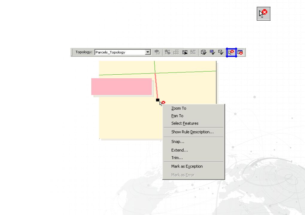
Task: Choose Extend... from context menu
Action: pos(179,150)
